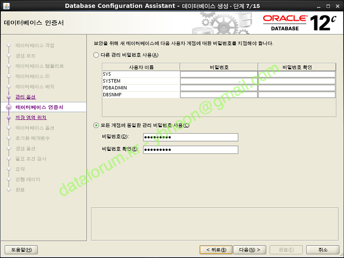This screenshot has height=258, width=344.
Task: Click the '비밀번호 확인' column header
Action: (x=296, y=67)
